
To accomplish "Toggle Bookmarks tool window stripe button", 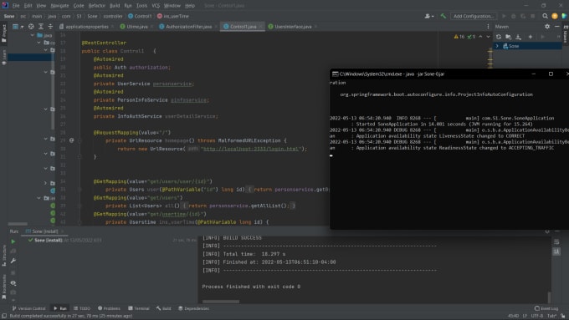I will 4,287.
